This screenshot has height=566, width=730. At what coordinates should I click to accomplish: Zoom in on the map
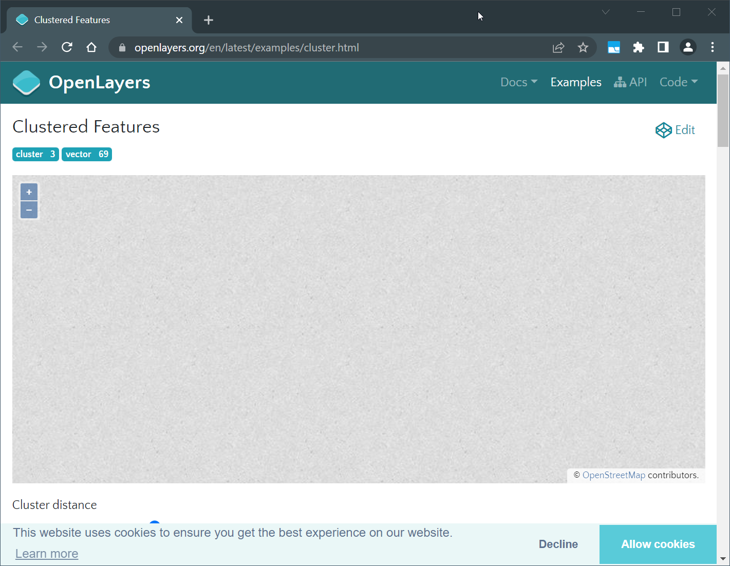click(x=29, y=192)
